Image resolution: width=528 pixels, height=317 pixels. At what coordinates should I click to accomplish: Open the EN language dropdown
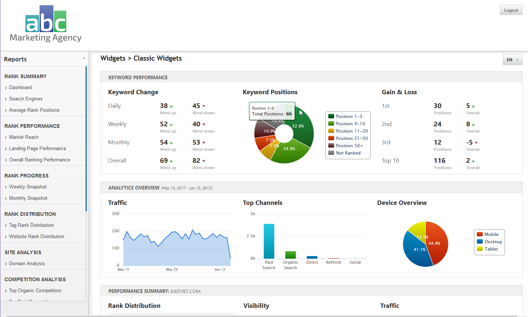[x=512, y=60]
